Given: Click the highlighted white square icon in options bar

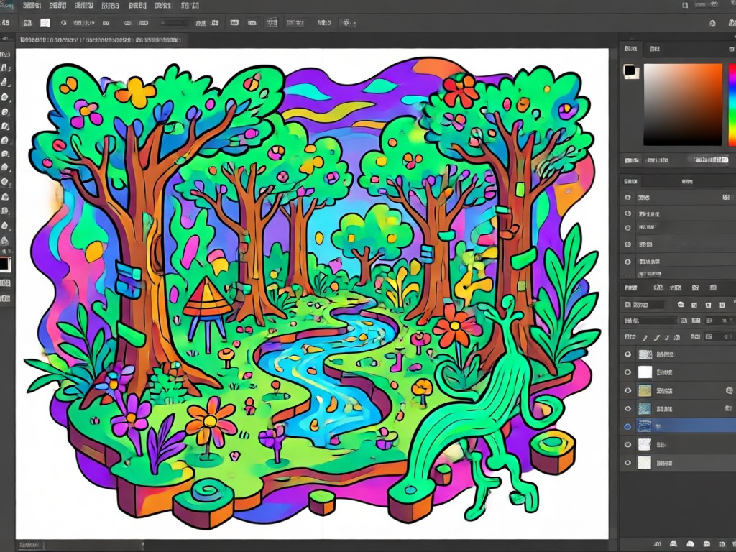Looking at the screenshot, I should pos(45,22).
